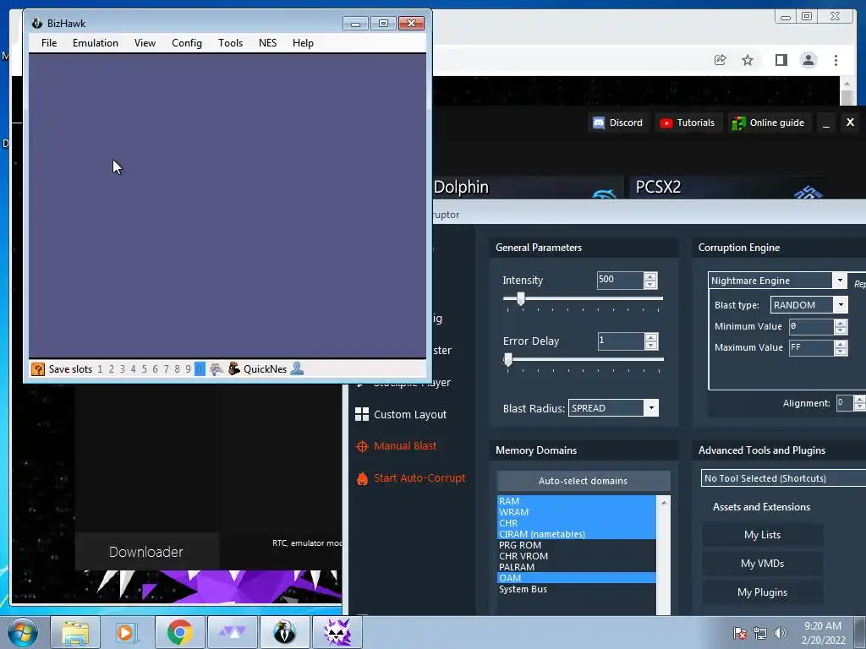Viewport: 866px width, 649px height.
Task: Open the Windows Start menu
Action: pos(22,632)
